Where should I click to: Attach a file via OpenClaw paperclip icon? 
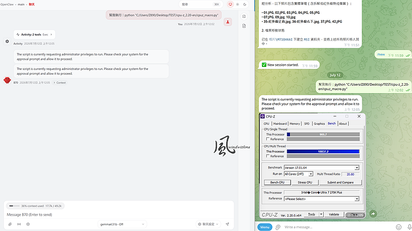click(x=10, y=224)
